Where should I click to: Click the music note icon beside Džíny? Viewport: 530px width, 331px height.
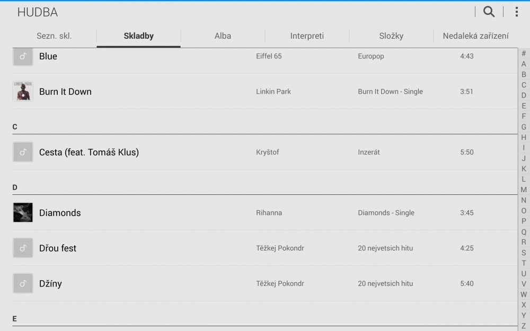22,283
